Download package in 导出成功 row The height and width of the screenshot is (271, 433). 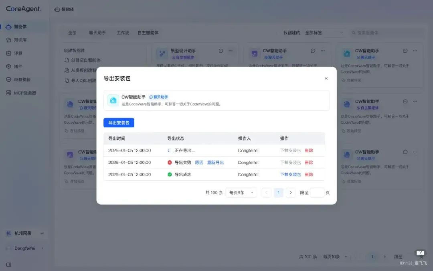[290, 175]
